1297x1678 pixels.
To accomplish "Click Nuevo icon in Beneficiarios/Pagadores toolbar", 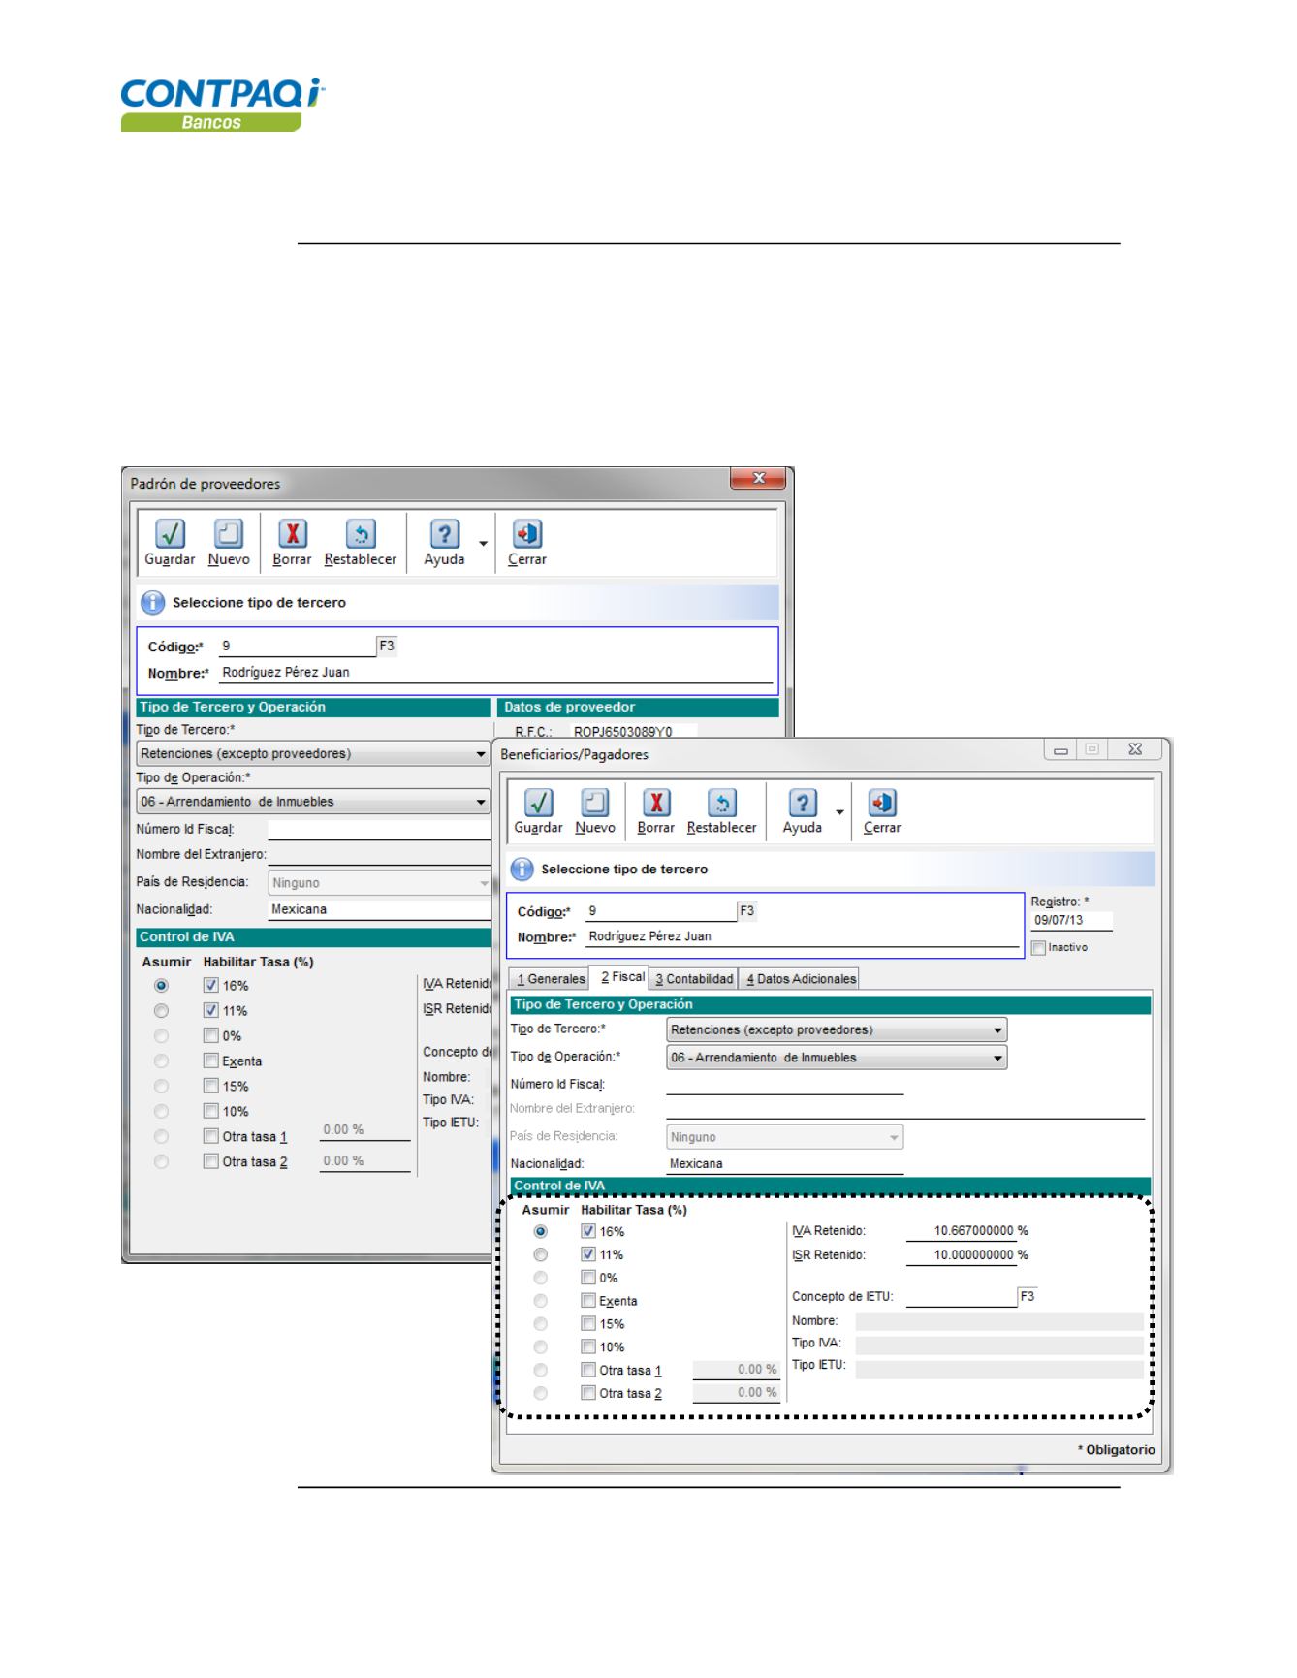I will point(594,804).
